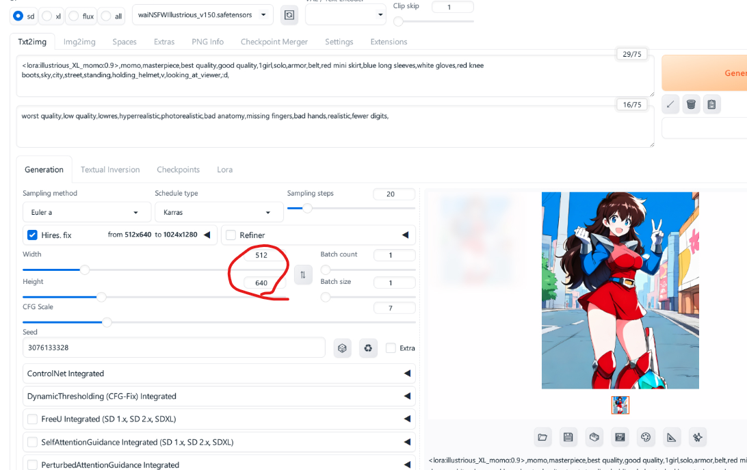
Task: Switch to Checkpoints sub-tab
Action: (178, 170)
